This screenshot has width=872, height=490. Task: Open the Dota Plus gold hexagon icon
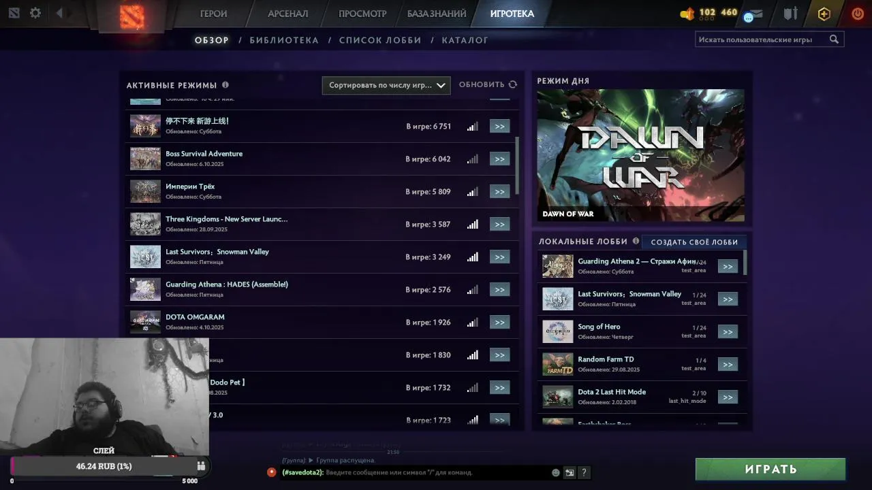(824, 14)
